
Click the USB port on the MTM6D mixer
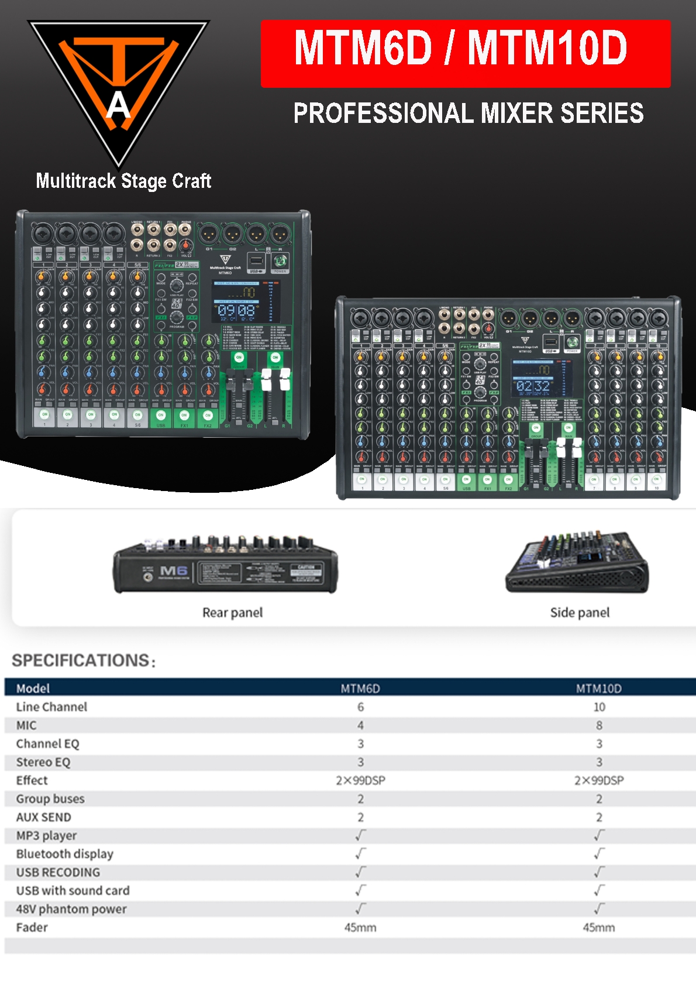pyautogui.click(x=256, y=261)
